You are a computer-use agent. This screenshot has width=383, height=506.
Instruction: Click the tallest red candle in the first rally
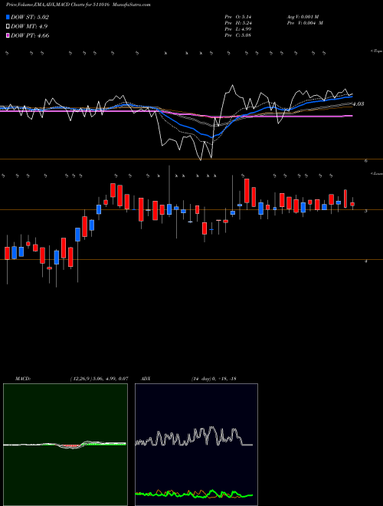click(119, 195)
